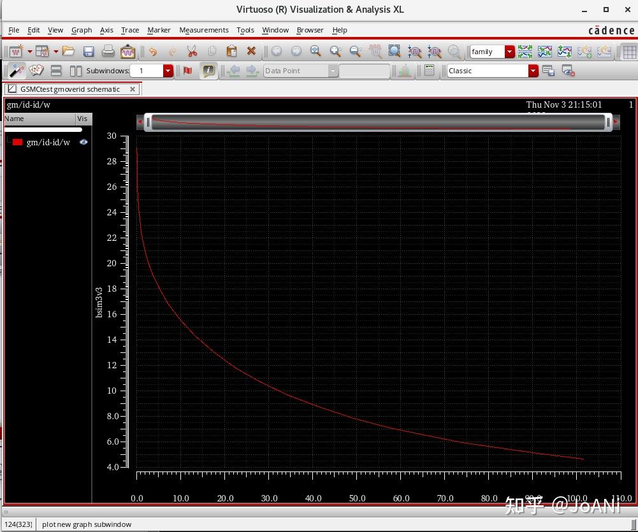
Task: Click the gm/id-id/w red color swatch
Action: tap(18, 142)
